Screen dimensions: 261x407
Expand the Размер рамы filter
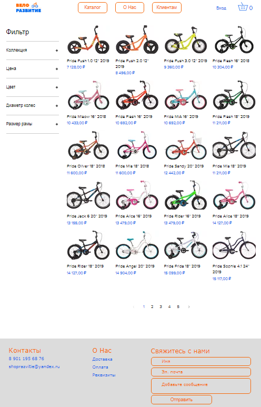coord(33,124)
